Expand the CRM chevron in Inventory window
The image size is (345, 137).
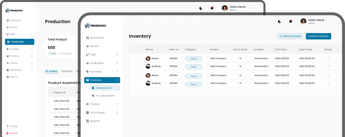(x=117, y=55)
